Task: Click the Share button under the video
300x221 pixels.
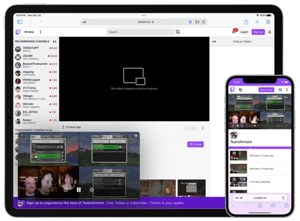Action: (x=190, y=128)
